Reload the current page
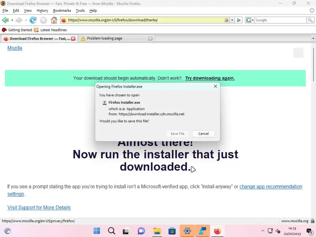316x237 pixels. 33,20
